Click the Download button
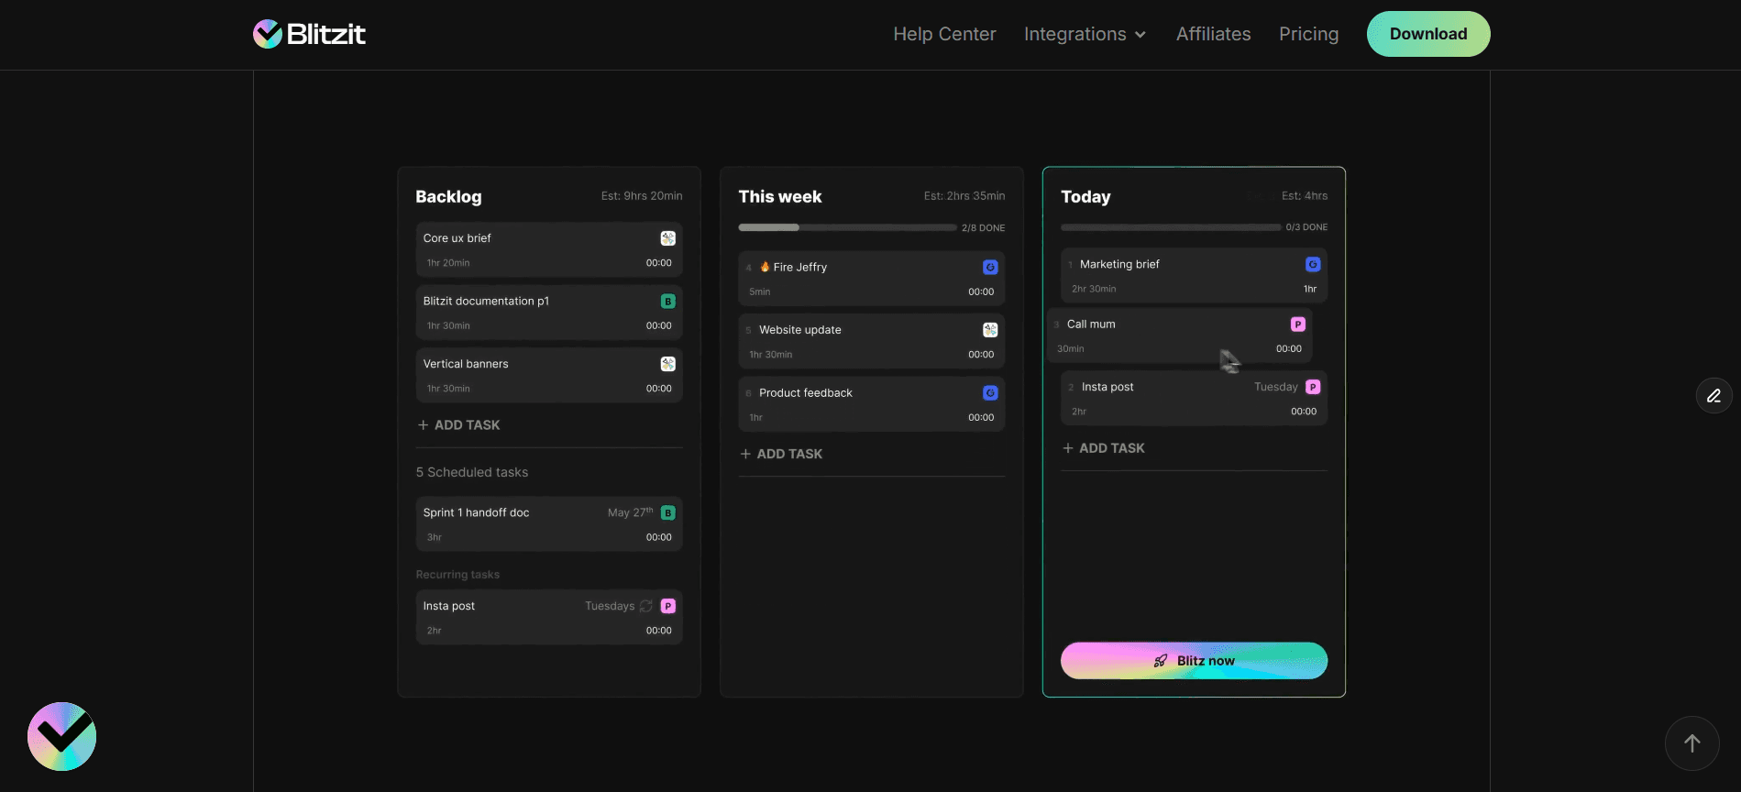 1428,34
